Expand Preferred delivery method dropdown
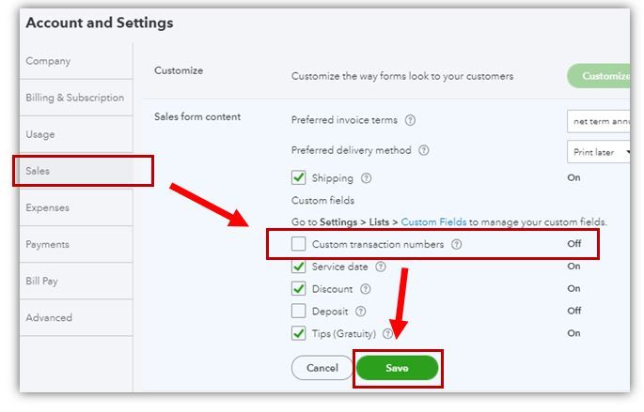The width and height of the screenshot is (644, 412). 601,151
